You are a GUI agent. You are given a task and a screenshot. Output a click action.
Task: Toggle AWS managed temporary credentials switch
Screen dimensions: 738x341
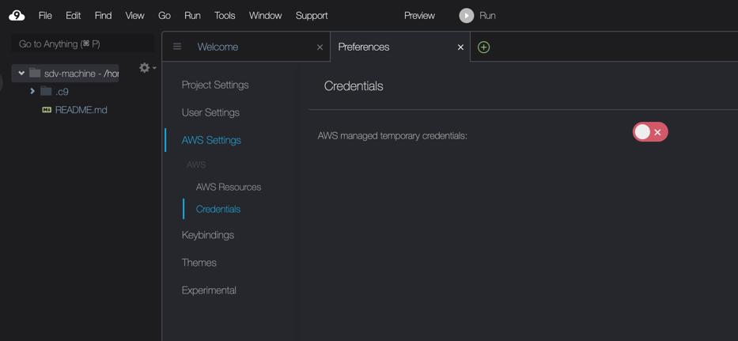tap(650, 132)
